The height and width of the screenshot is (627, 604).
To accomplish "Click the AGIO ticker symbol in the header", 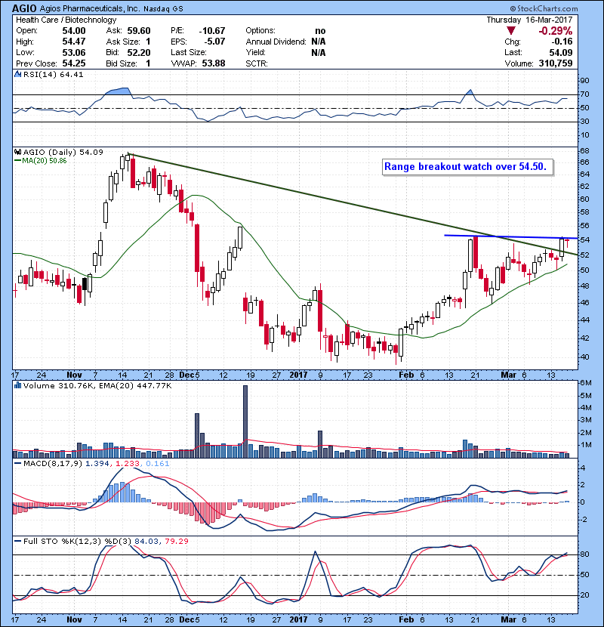I will click(24, 8).
